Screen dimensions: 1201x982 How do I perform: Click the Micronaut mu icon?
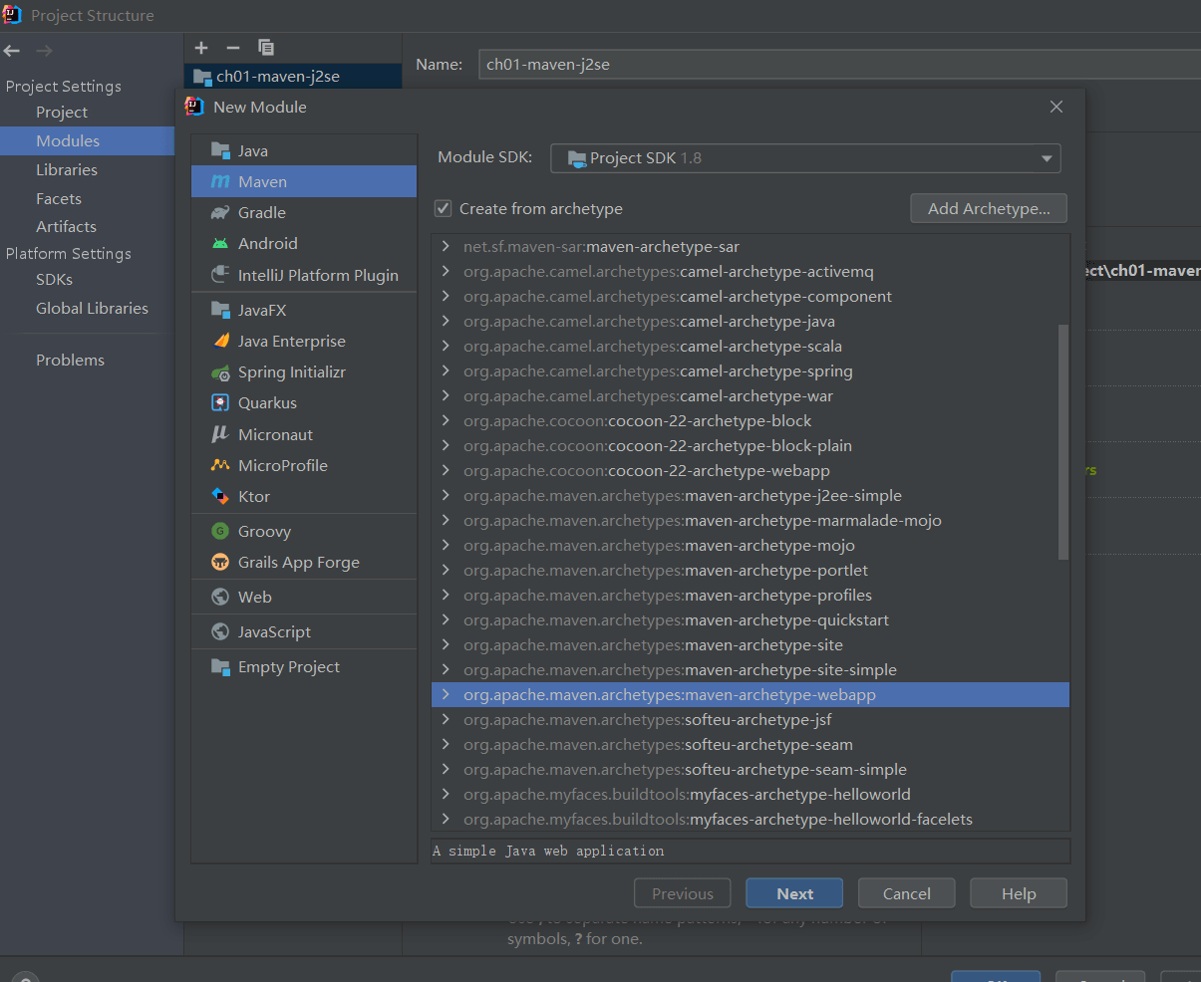point(220,434)
